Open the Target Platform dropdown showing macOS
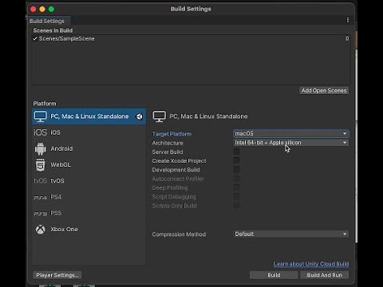Viewport: 383px width, 287px height. click(x=291, y=133)
